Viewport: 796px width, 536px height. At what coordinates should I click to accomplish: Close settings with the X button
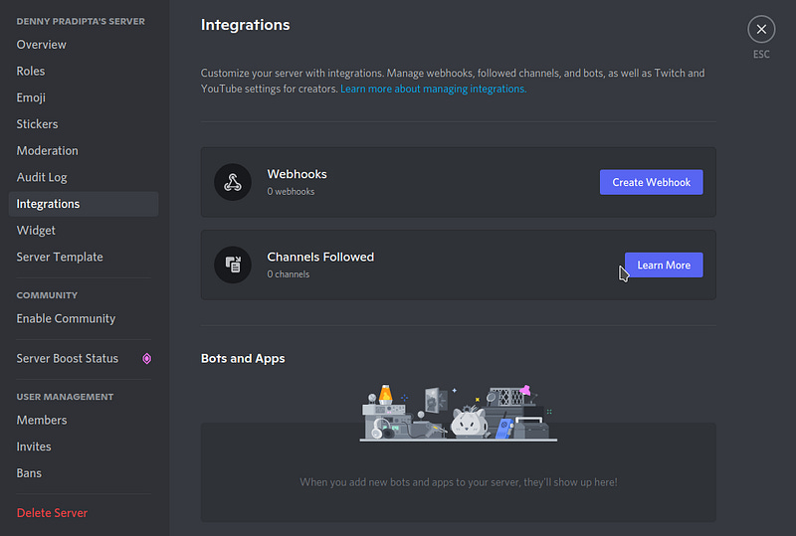coord(761,30)
